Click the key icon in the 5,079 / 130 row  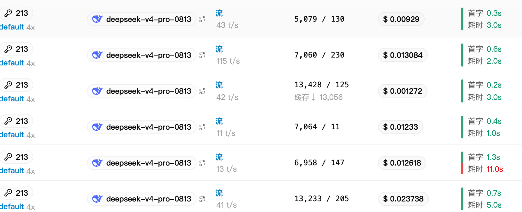[x=8, y=13]
